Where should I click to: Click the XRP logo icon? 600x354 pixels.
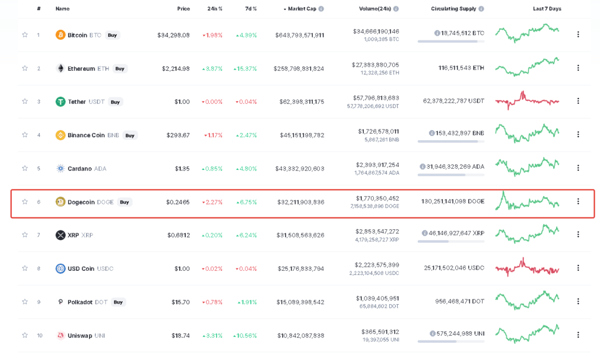click(60, 235)
